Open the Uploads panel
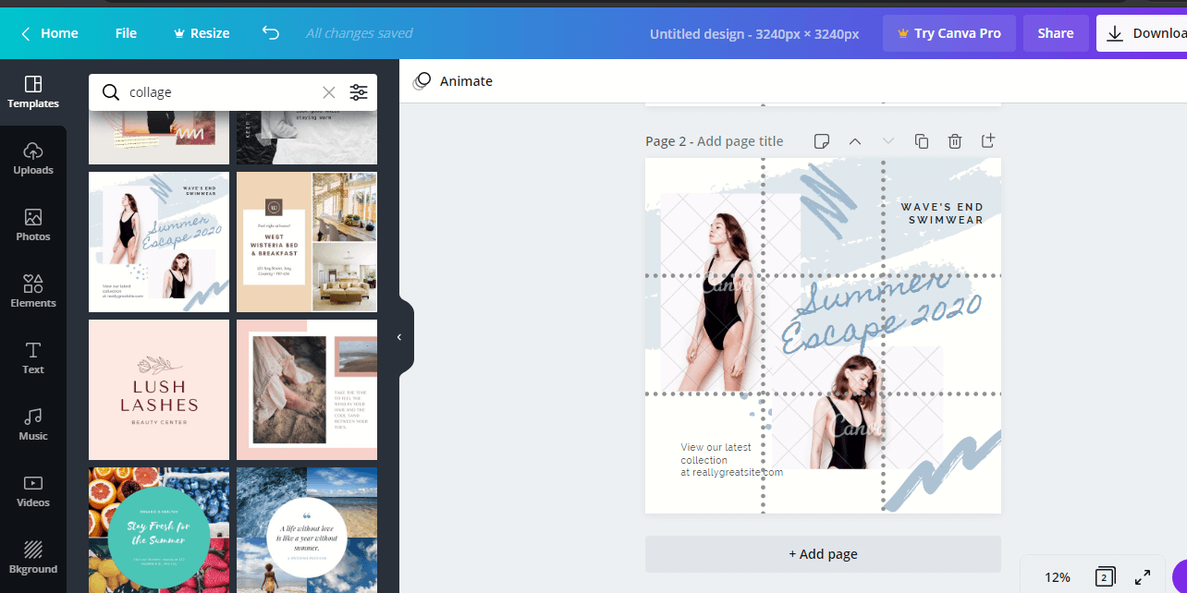Viewport: 1187px width, 593px height. tap(32, 157)
